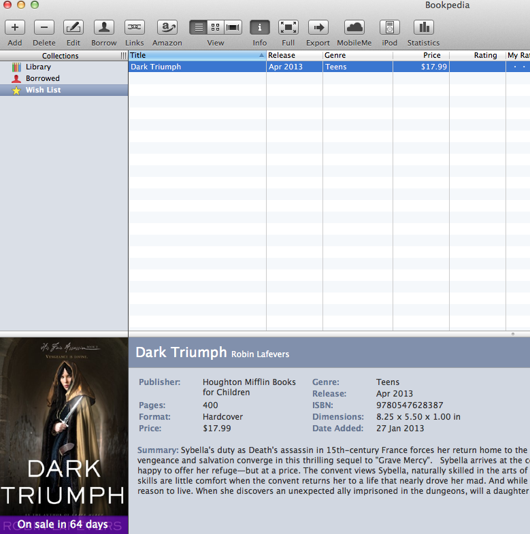Click the author name Robin Lafevers

pos(260,354)
